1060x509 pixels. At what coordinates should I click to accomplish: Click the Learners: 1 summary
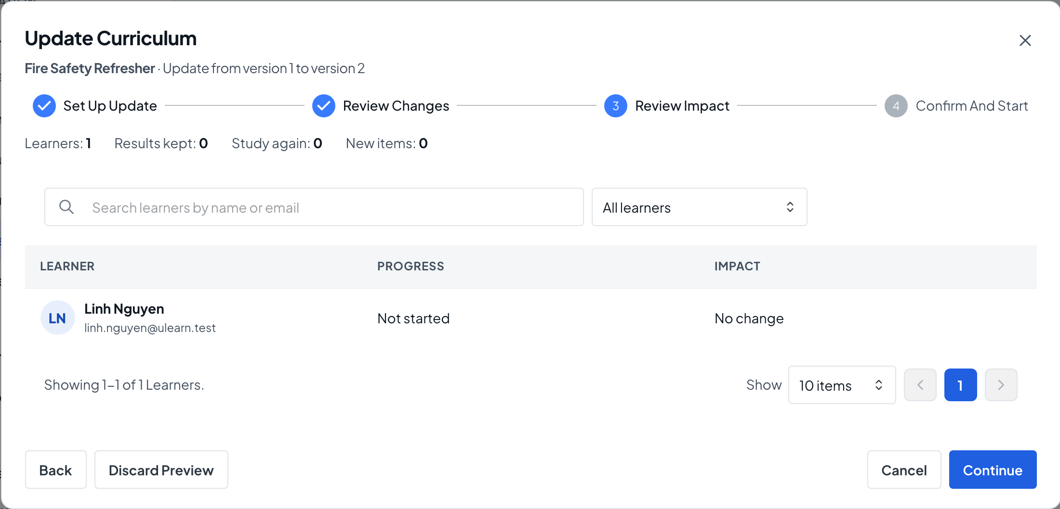point(58,143)
